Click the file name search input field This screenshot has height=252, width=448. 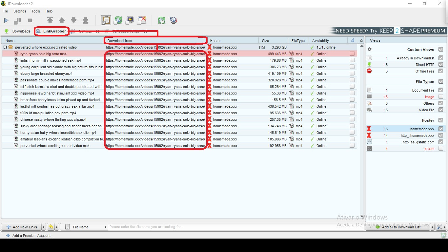(235, 227)
